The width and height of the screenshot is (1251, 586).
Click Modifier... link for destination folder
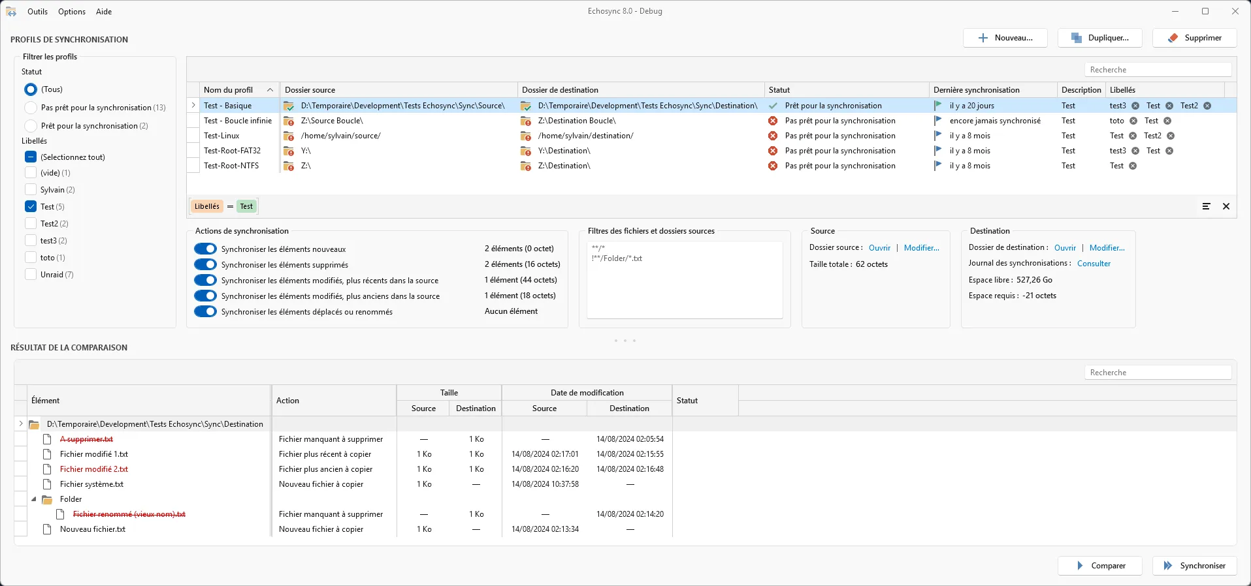tap(1107, 248)
